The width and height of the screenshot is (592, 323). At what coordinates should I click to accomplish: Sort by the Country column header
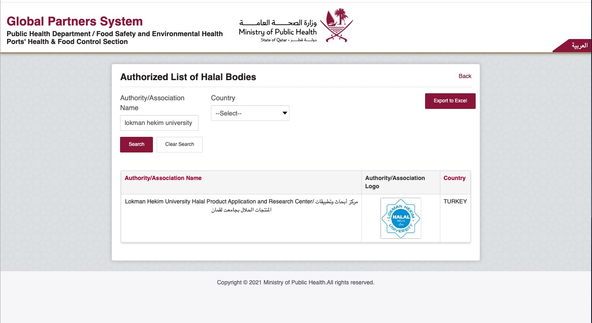coord(454,178)
